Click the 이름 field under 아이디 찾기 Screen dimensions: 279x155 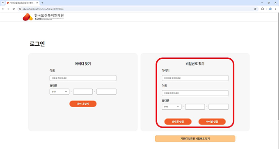83,78
